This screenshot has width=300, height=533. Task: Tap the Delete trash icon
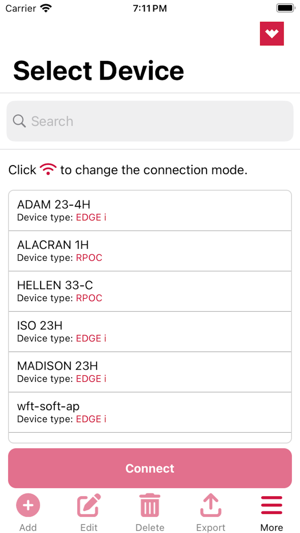point(150,505)
